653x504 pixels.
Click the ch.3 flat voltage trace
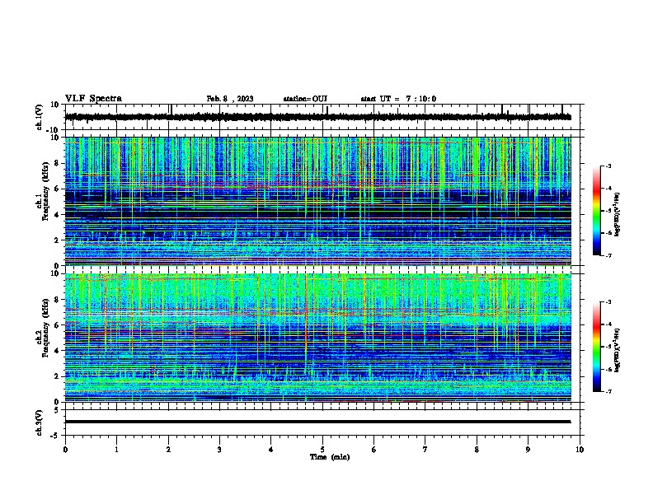(318, 422)
